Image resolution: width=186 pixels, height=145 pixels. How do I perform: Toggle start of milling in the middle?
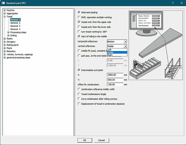[x=79, y=36]
